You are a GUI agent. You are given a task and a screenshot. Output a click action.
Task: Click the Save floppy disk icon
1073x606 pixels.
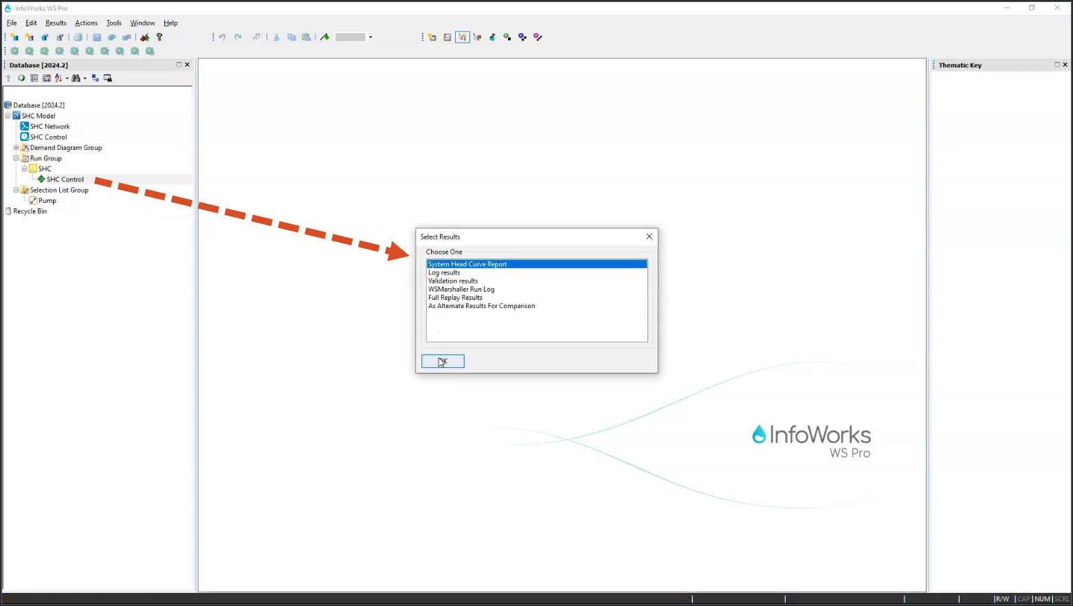[97, 37]
